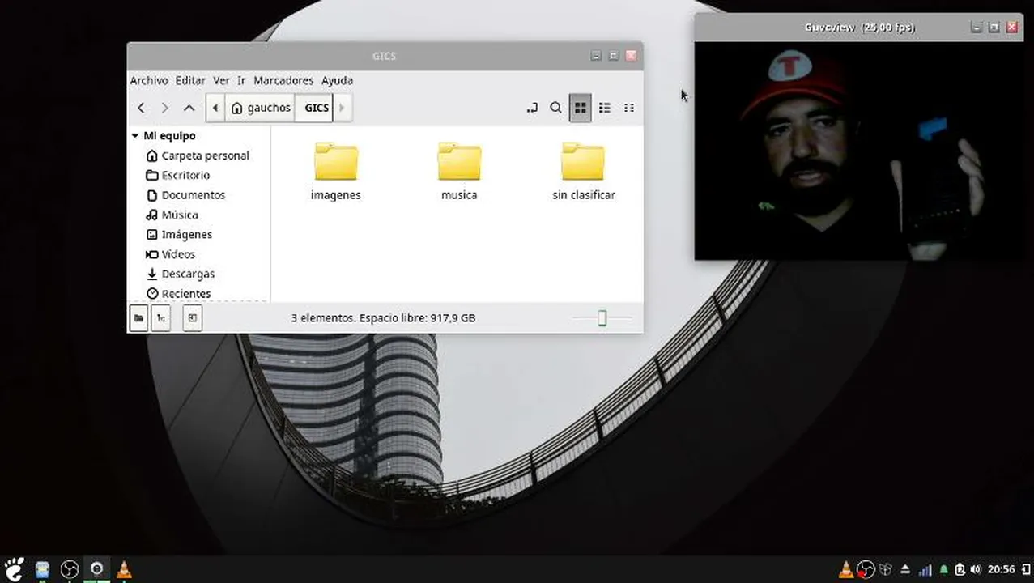Click the package updates tray icon

click(886, 569)
